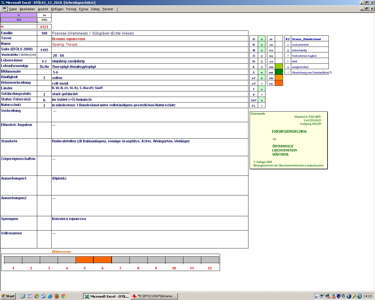This screenshot has height=300, width=375.
Task: Switch to the EFÖLS2007 Botanisc taskbar window
Action: pyautogui.click(x=154, y=296)
